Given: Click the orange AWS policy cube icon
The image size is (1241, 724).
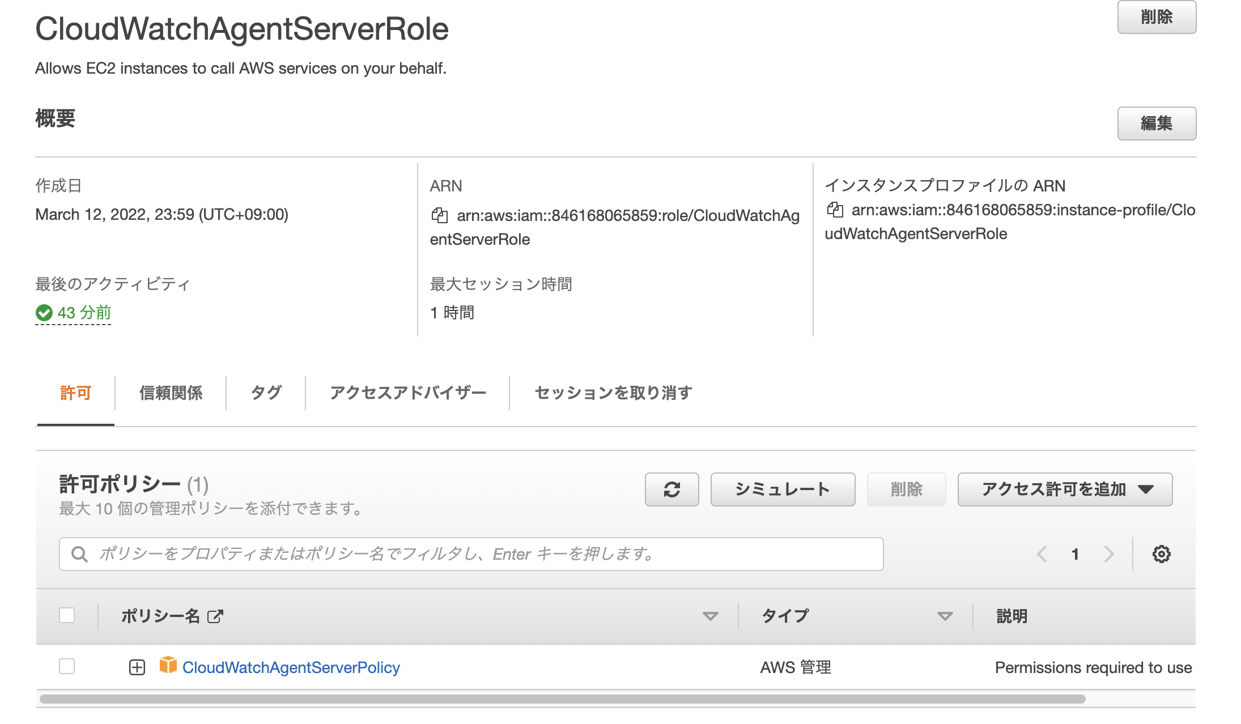Looking at the screenshot, I should (x=168, y=667).
